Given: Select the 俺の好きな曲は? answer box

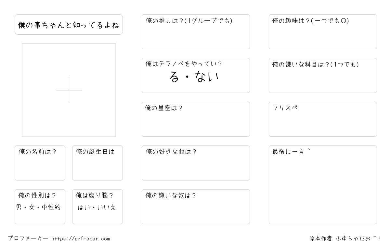Looking at the screenshot, I should (196, 163).
